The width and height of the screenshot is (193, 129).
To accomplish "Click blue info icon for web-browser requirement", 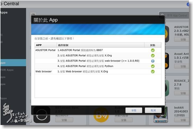I will coord(153,61).
